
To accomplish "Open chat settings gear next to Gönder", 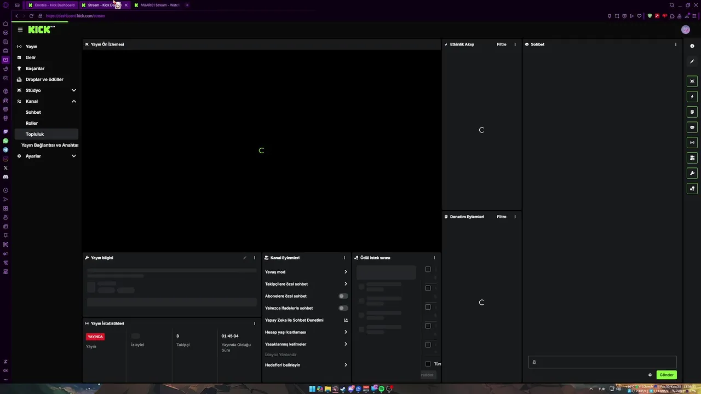I will tap(650, 375).
